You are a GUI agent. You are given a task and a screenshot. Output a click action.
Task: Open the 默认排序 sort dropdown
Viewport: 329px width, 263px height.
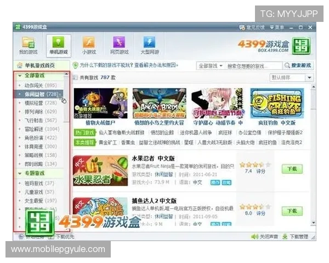pyautogui.click(x=292, y=78)
